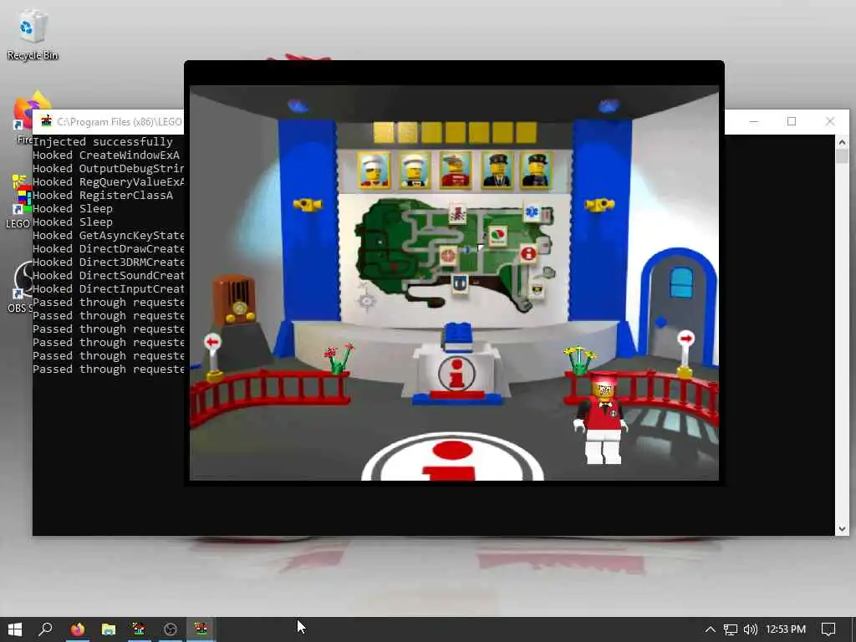856x642 pixels.
Task: Click the middle yellow brick above portraits
Action: 456,133
